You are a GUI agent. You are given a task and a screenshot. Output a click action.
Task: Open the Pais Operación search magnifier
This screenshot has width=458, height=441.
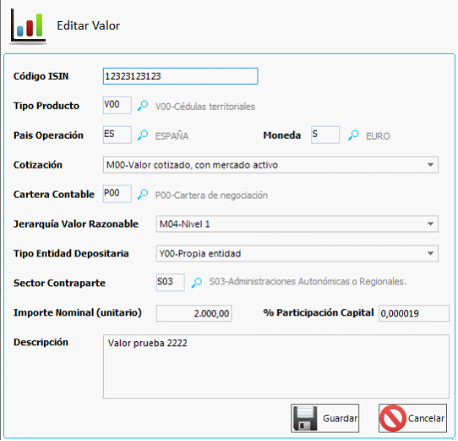[x=143, y=135]
